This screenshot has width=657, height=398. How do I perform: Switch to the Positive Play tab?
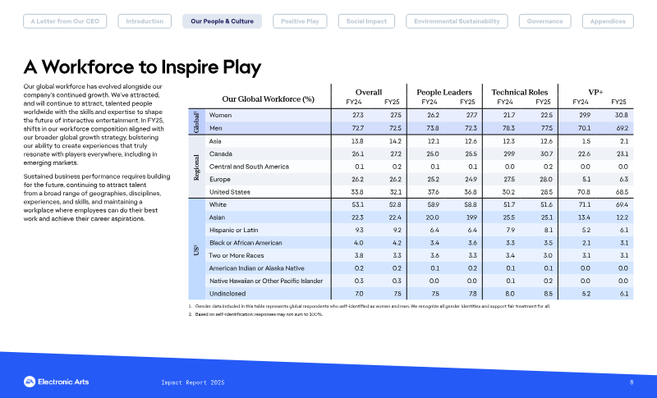tap(300, 21)
